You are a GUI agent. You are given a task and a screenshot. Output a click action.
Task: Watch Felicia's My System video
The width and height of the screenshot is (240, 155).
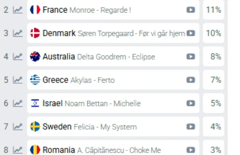click(191, 126)
